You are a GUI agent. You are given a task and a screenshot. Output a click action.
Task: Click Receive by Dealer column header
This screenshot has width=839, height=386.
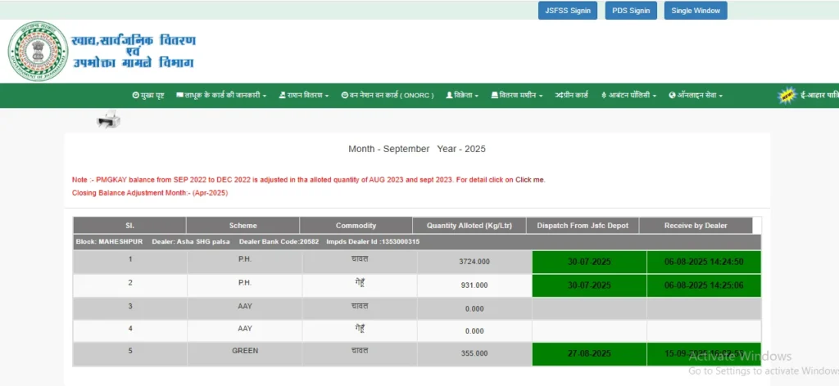(x=696, y=225)
